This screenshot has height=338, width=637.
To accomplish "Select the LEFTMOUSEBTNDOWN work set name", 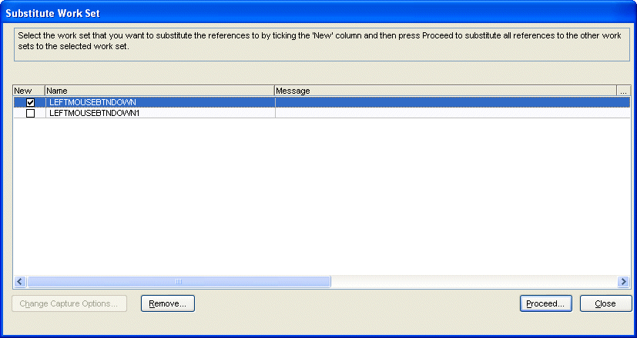I will point(92,102).
